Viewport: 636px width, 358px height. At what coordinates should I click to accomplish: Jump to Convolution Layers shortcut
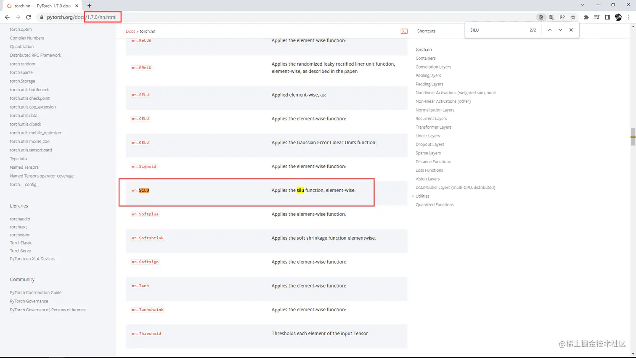pos(433,67)
